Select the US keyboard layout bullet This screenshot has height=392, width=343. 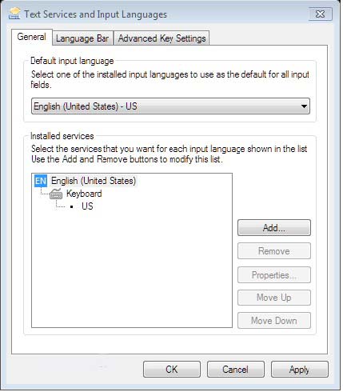click(x=72, y=206)
